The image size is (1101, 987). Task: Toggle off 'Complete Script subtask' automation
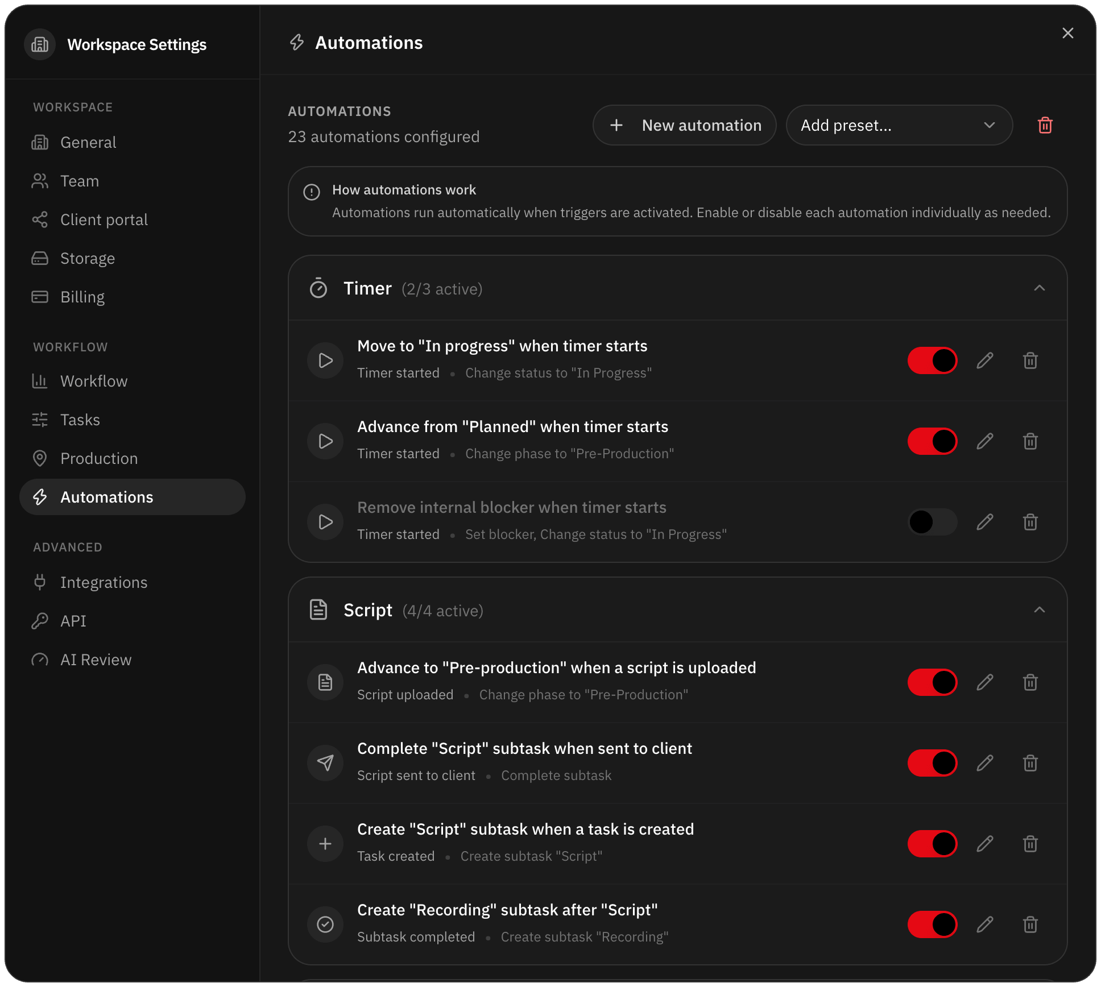(933, 763)
